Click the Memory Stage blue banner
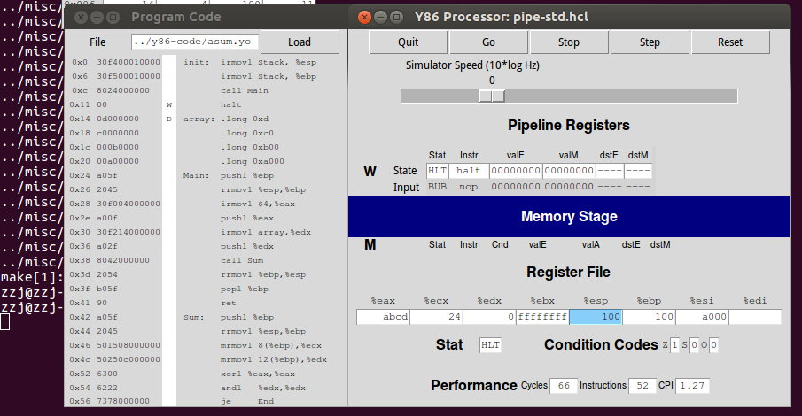Screen dimensions: 802x416 (x=569, y=217)
